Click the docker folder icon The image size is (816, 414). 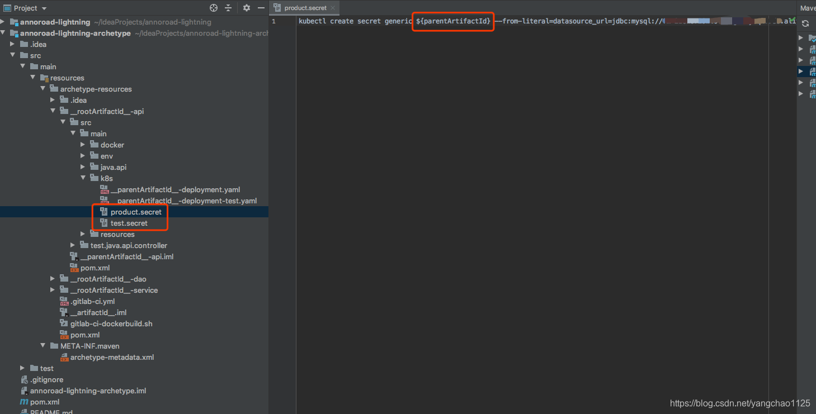[x=94, y=145]
